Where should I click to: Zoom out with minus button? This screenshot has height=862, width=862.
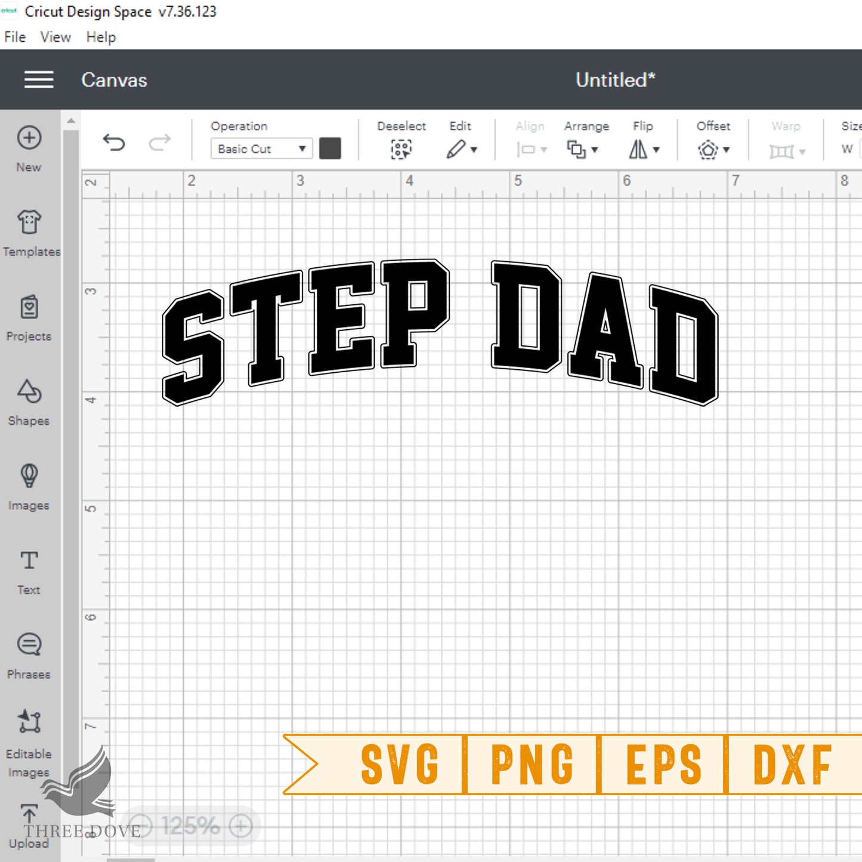point(141,826)
